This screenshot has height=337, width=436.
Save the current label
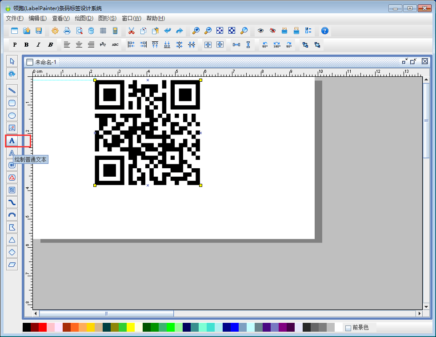click(39, 31)
